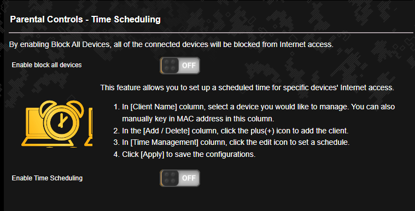
Task: Turn on the Enable Time Scheduling switch
Action: (x=180, y=178)
